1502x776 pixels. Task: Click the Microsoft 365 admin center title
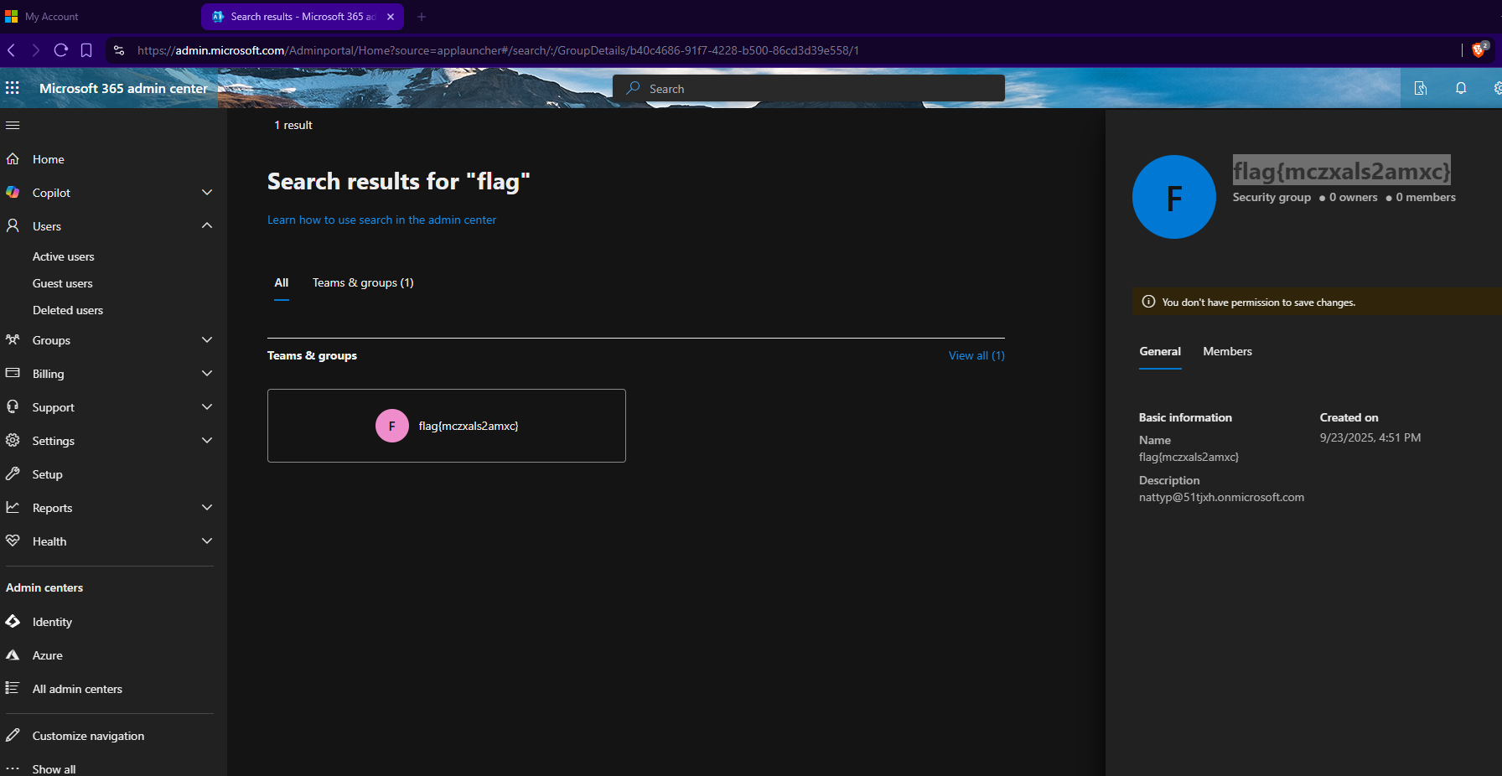(123, 89)
